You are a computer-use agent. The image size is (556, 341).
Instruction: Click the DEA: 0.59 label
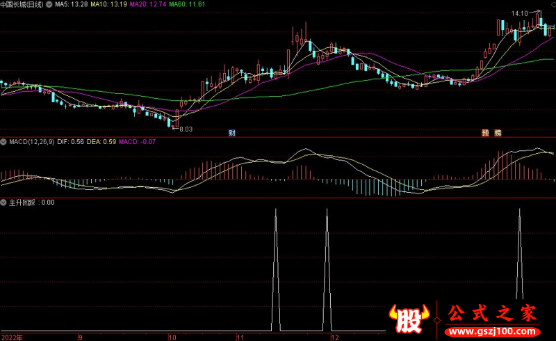coord(101,142)
